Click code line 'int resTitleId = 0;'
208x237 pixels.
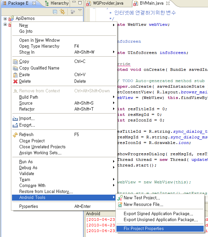click(x=142, y=109)
